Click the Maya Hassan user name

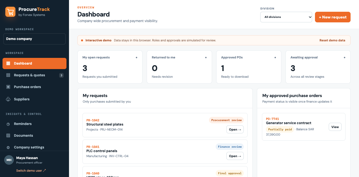pos(27,158)
